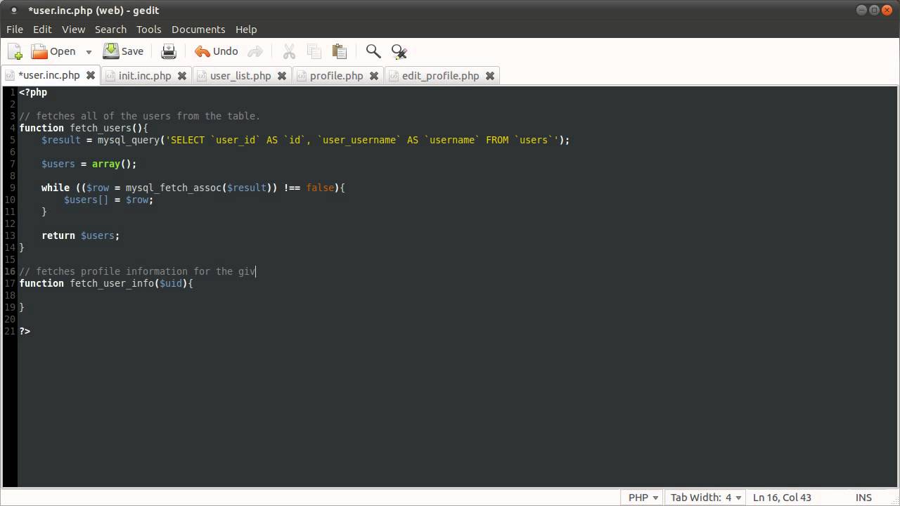The height and width of the screenshot is (506, 900).
Task: Switch to the *user.inc.php tab
Action: click(x=49, y=75)
